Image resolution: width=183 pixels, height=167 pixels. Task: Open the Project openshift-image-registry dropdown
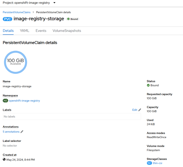[26, 3]
